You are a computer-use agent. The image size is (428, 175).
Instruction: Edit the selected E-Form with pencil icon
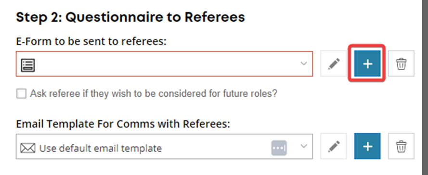pyautogui.click(x=334, y=63)
